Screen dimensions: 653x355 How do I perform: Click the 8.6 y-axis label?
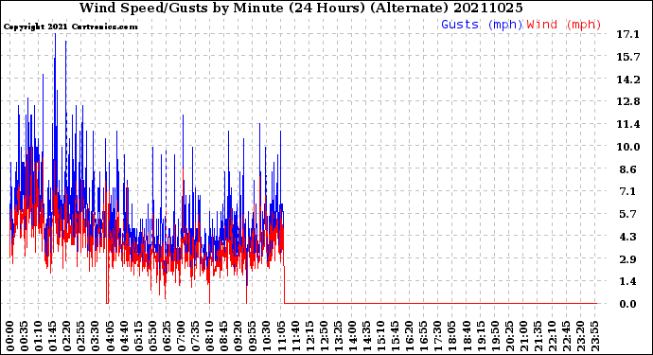[x=628, y=169]
